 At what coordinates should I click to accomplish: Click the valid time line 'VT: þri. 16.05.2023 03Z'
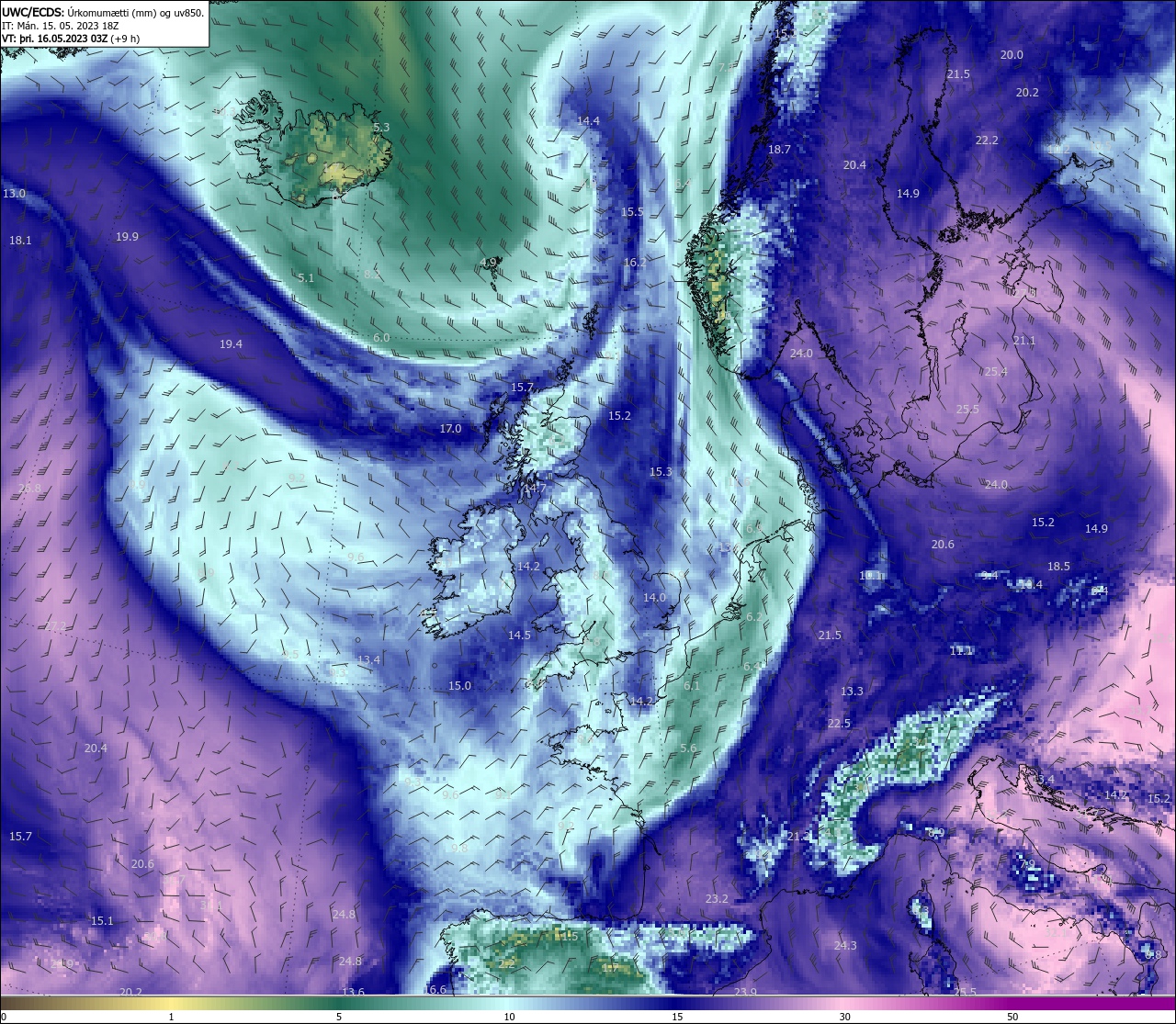[71, 39]
